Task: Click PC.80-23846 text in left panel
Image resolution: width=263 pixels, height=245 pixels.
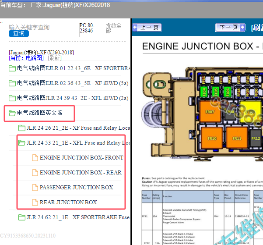Action: [x=87, y=28]
